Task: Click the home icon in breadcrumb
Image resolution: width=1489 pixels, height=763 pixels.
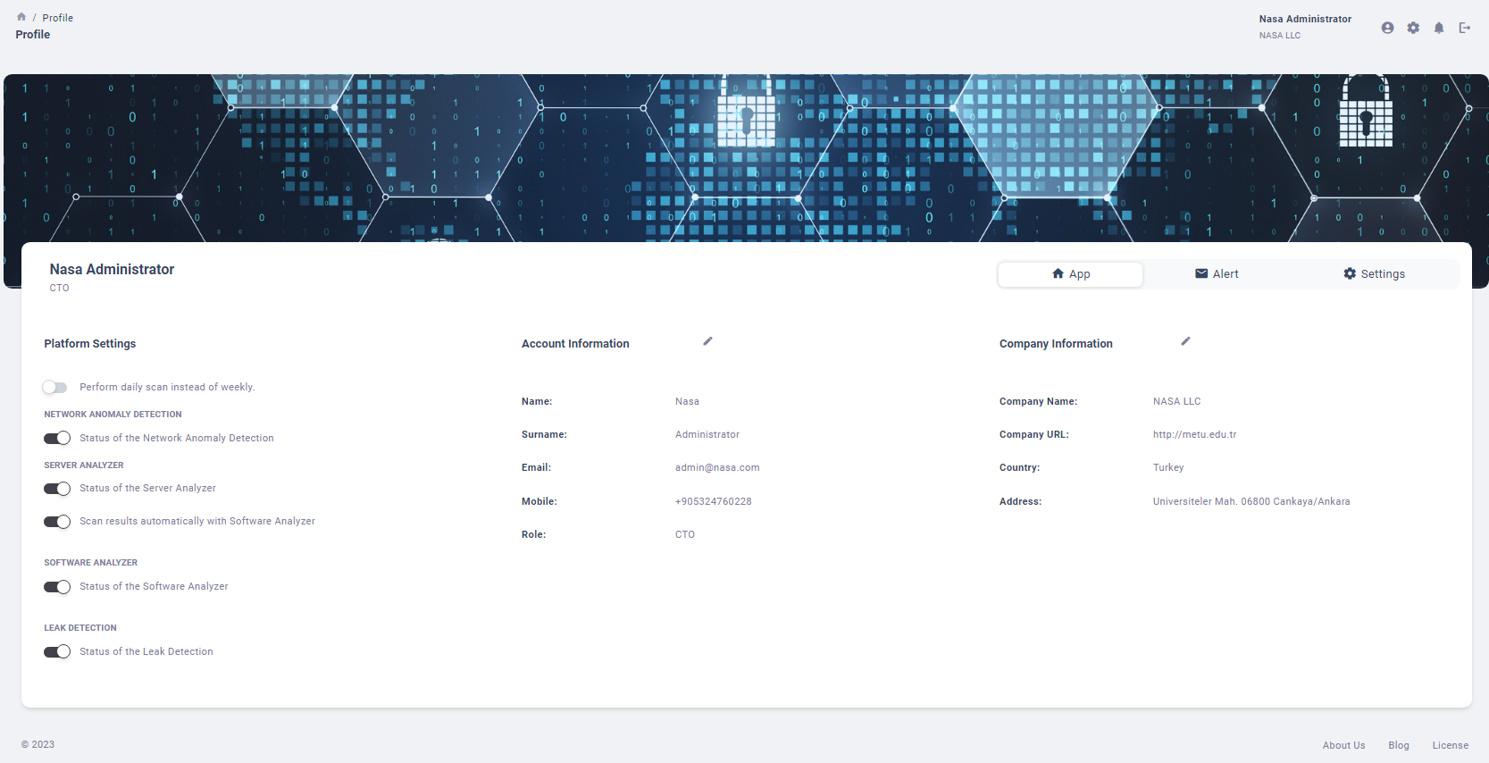Action: pos(21,17)
